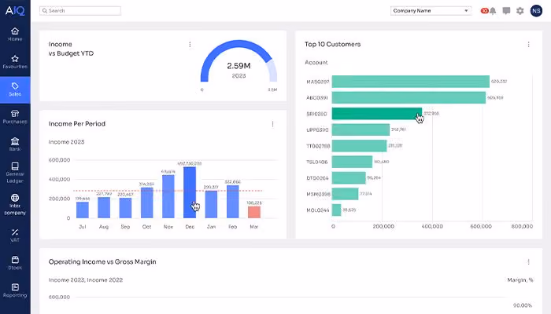Screen dimensions: 551x314
Task: Select the Sep income bar
Action: [125, 208]
